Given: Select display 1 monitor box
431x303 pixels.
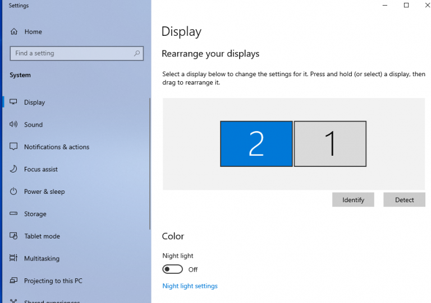Looking at the screenshot, I should (x=330, y=144).
